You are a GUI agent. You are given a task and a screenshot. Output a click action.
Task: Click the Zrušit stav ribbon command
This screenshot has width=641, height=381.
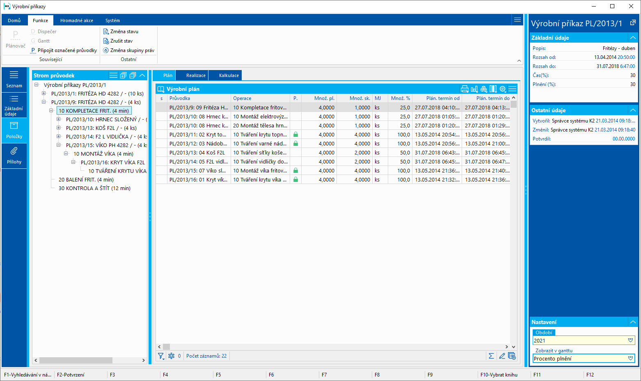pyautogui.click(x=118, y=41)
